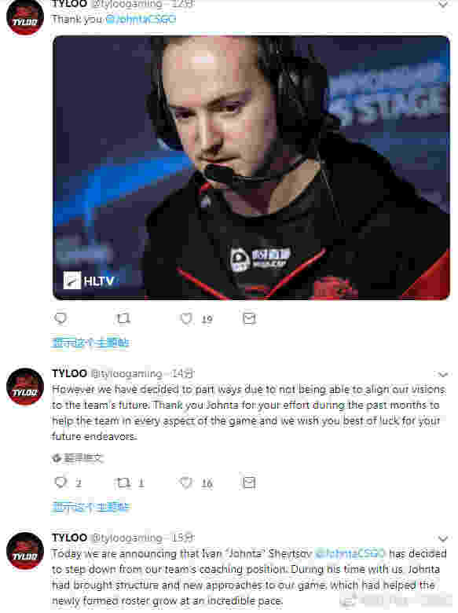This screenshot has height=613, width=458.
Task: Expand options chevron on announcement tweet
Action: tap(443, 538)
